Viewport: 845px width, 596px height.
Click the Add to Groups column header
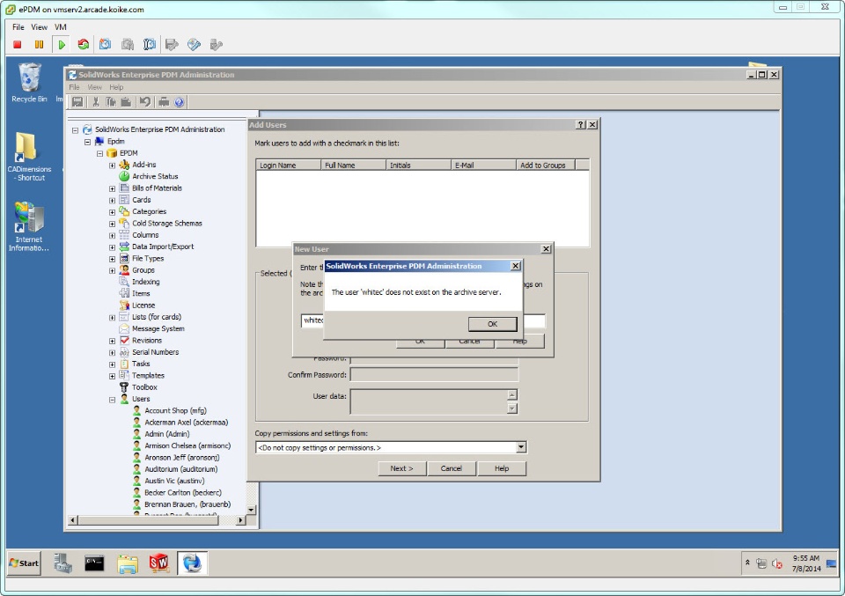click(546, 165)
